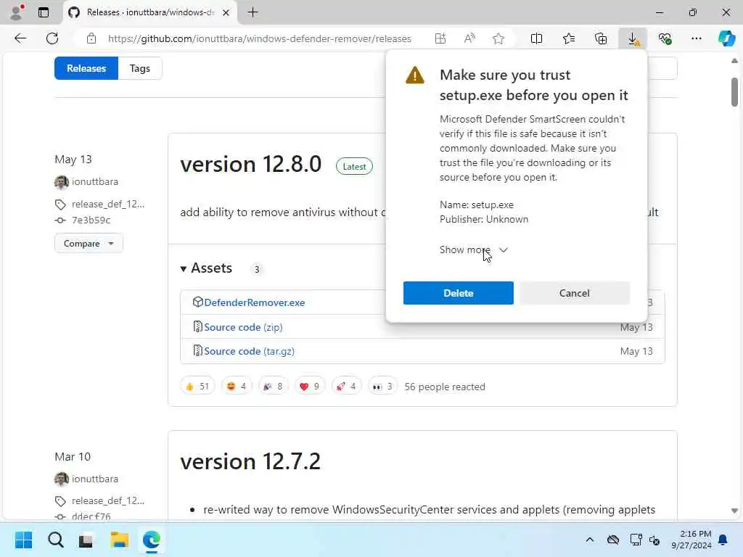Open the Favorites list icon

click(x=569, y=38)
